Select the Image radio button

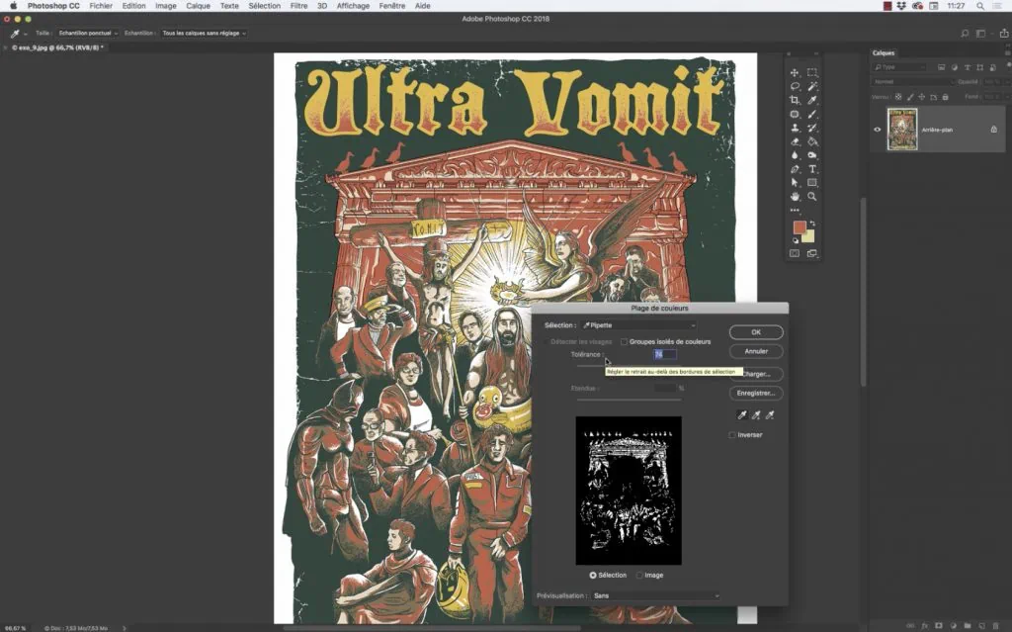(639, 575)
